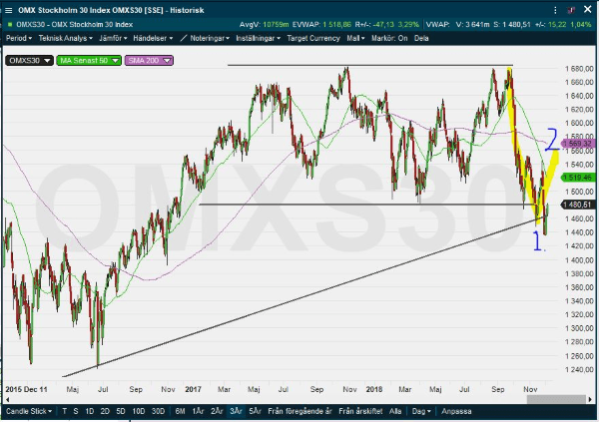Click Från årskiftet range
The width and height of the screenshot is (599, 422).
(x=360, y=411)
